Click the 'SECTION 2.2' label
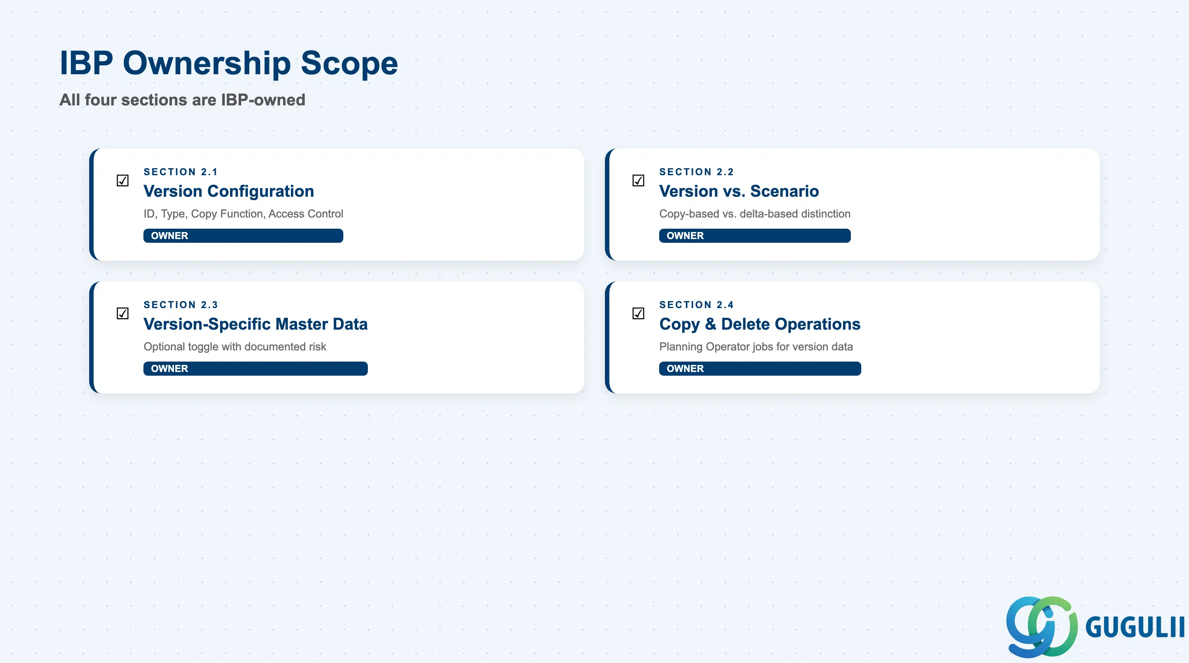This screenshot has width=1189, height=663. pos(696,172)
